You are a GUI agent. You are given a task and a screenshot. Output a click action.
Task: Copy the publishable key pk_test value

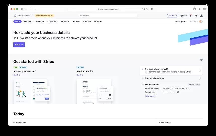point(176,88)
